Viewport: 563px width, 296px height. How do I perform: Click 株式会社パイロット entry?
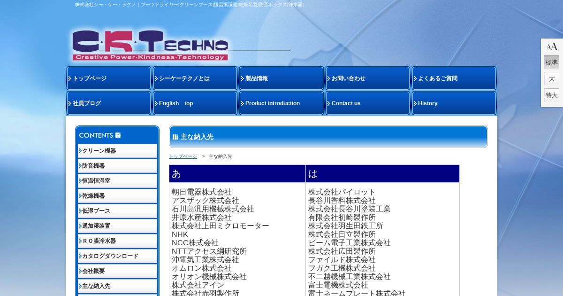[342, 192]
